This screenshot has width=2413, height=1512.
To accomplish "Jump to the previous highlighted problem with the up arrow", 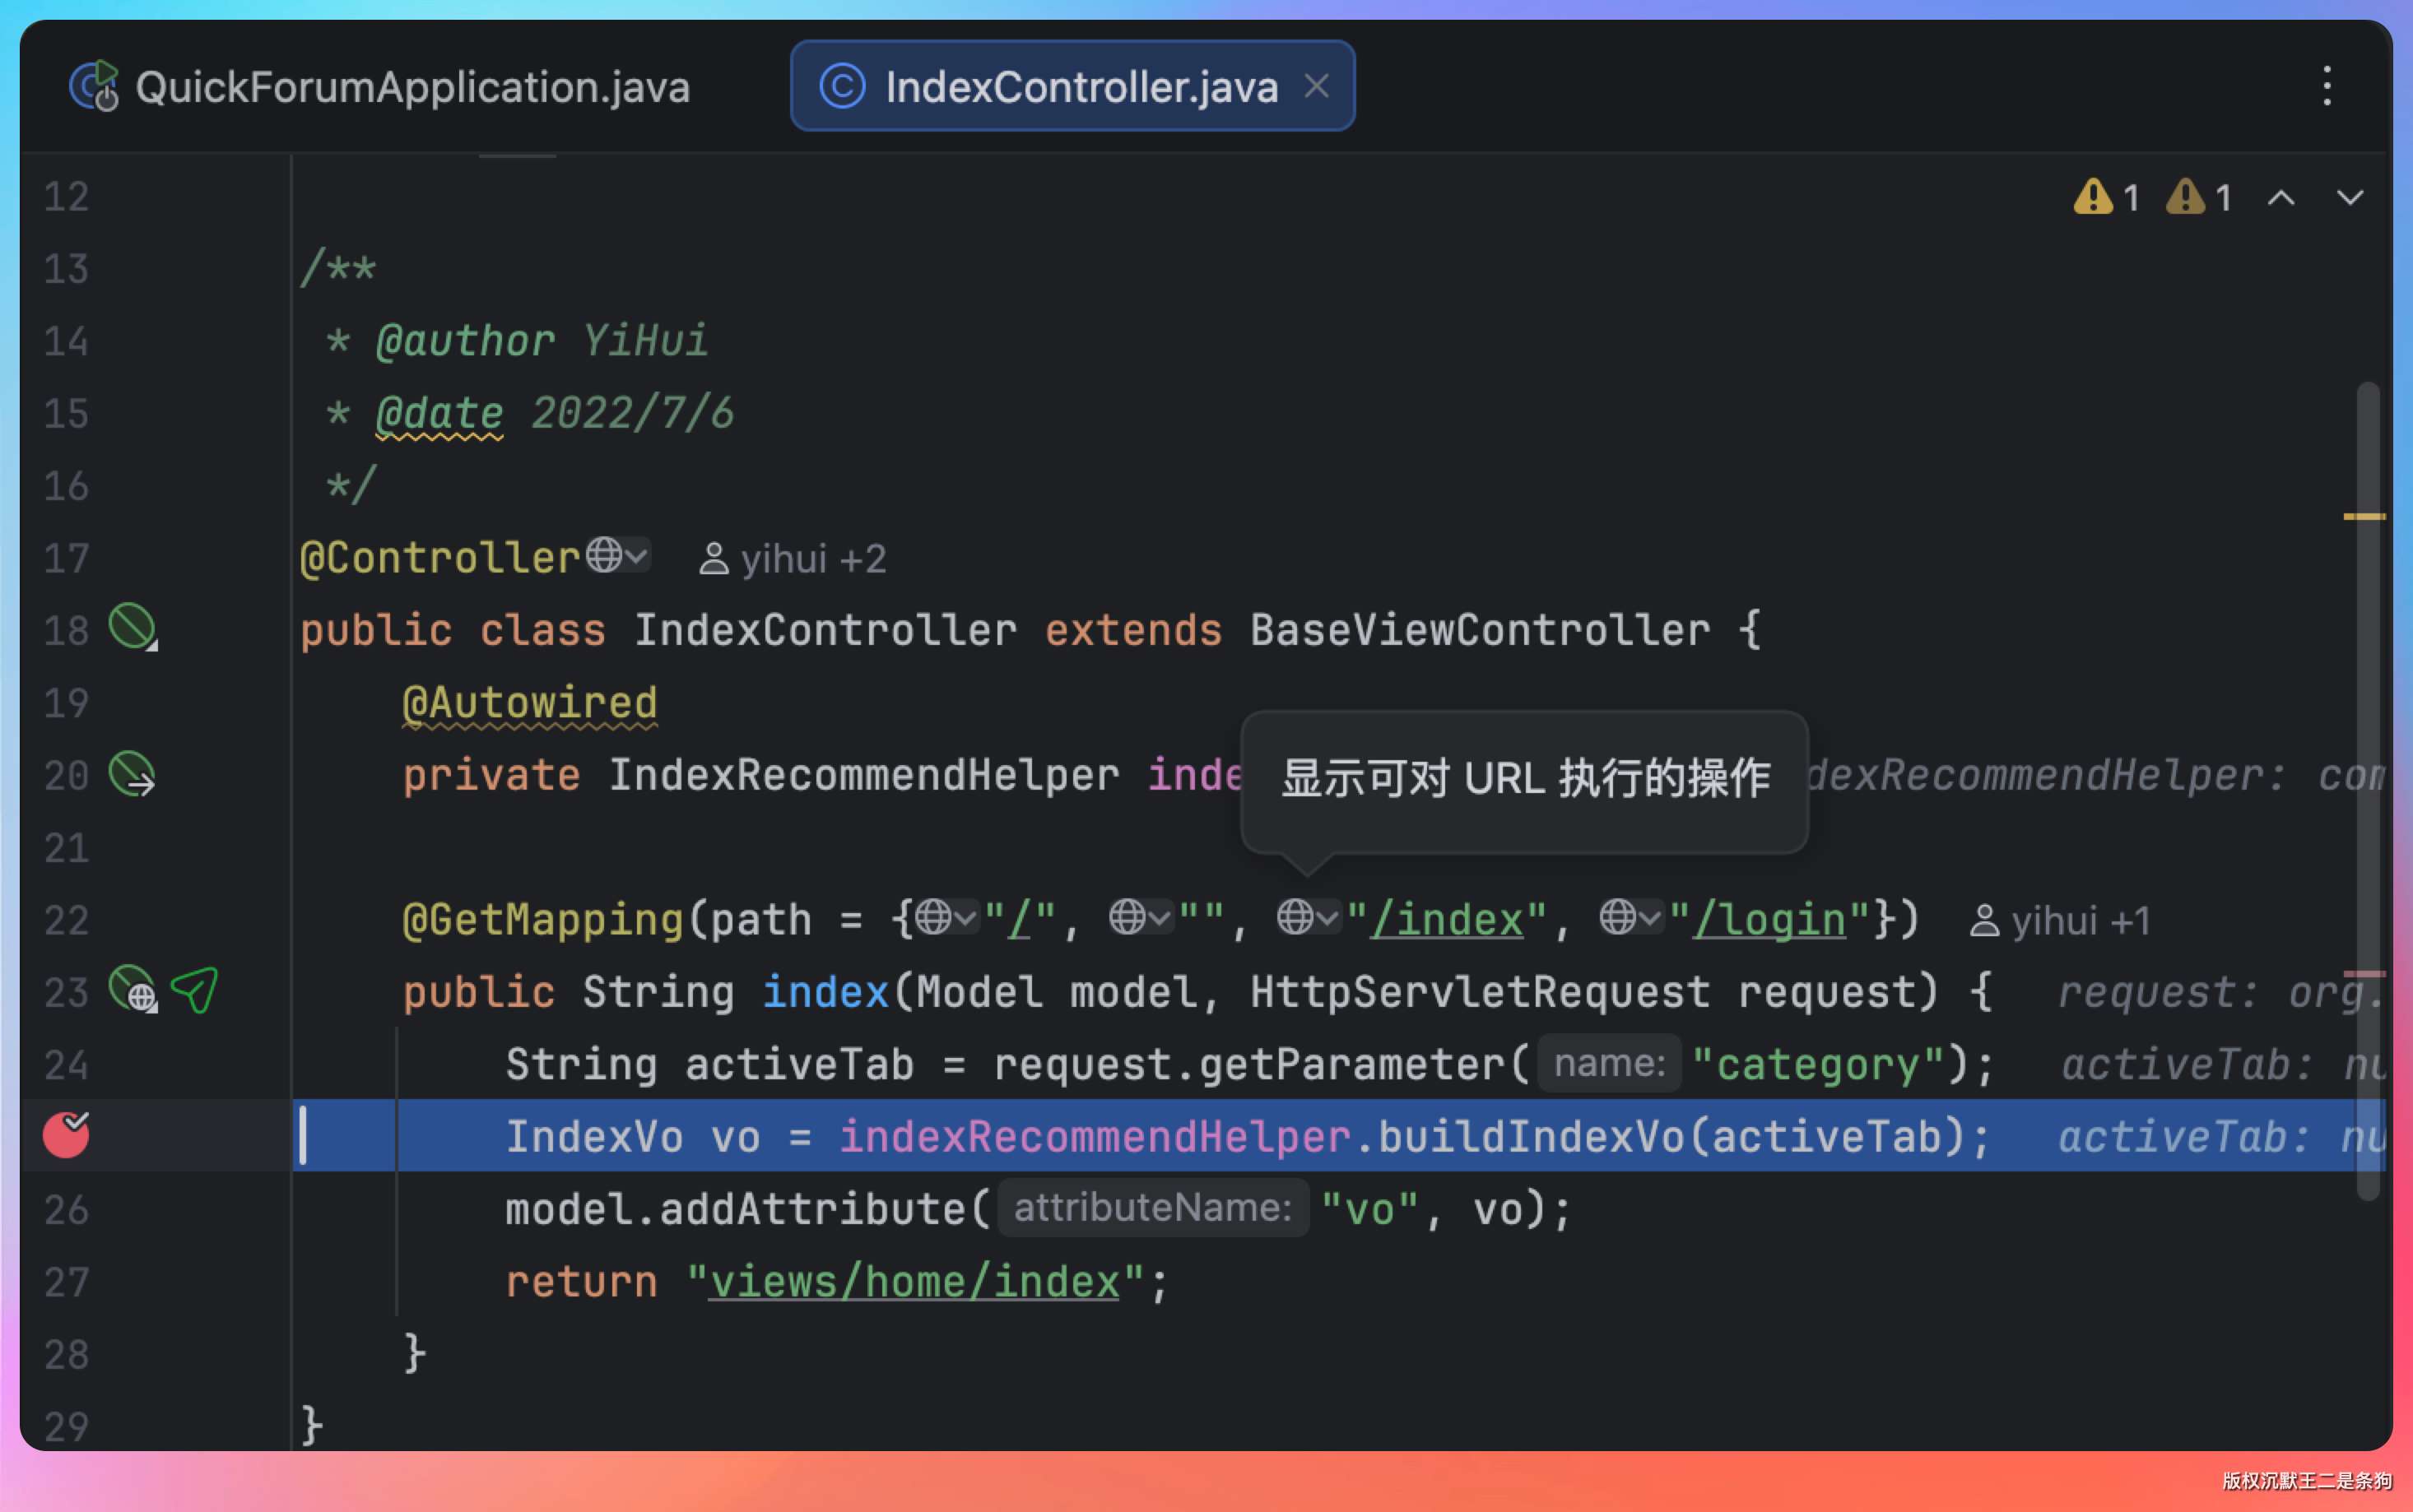I will click(2281, 197).
